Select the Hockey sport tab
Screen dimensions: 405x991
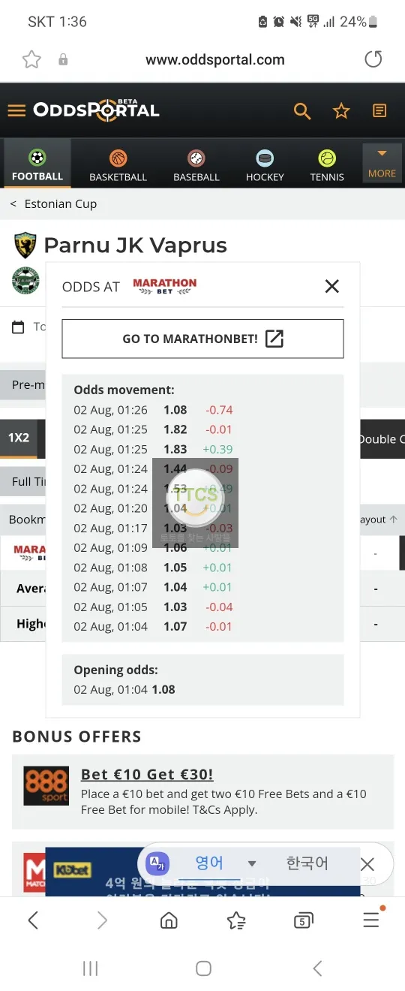pyautogui.click(x=265, y=165)
